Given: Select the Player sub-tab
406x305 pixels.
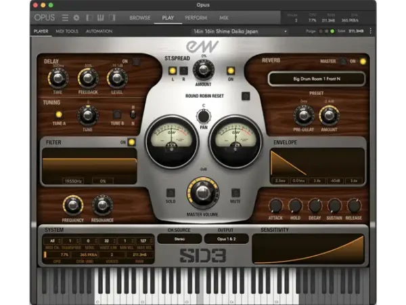Looking at the screenshot, I should click(x=41, y=31).
